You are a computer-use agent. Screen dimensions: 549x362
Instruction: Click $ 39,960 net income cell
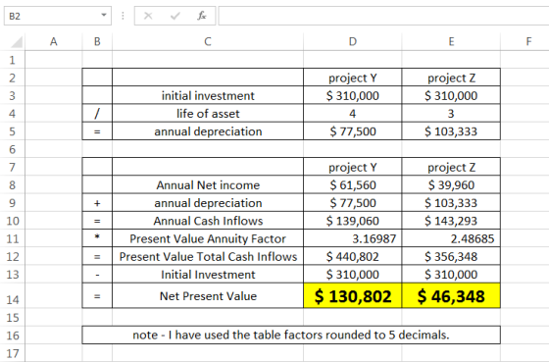click(x=451, y=185)
